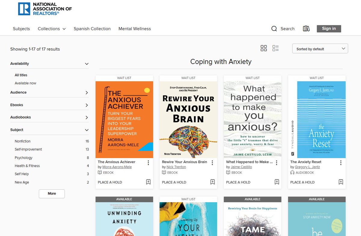This screenshot has height=236, width=361.
Task: Open the Tame book cover image
Action: [x=253, y=219]
